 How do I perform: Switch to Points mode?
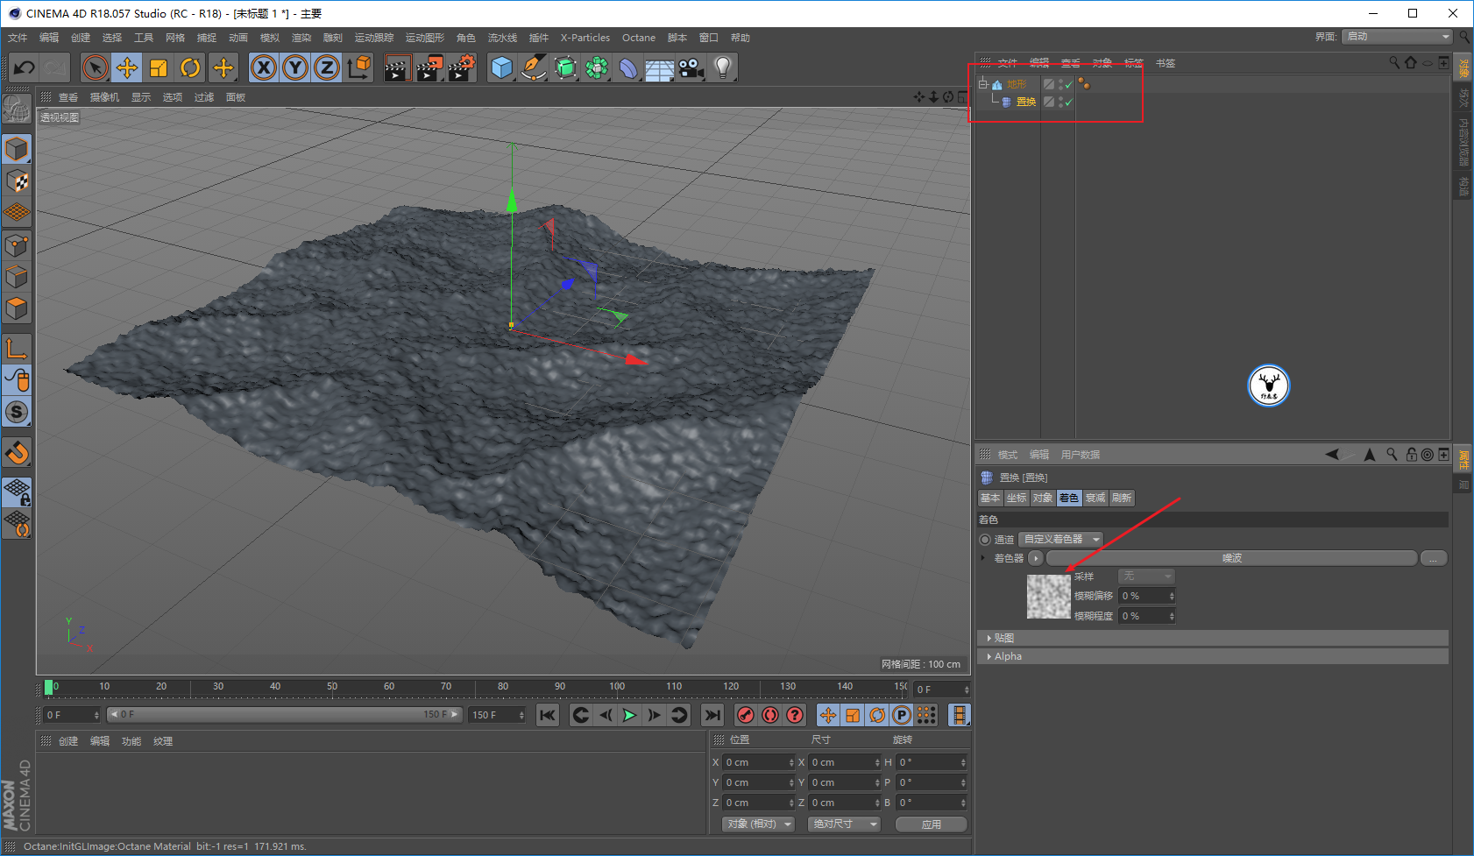17,245
